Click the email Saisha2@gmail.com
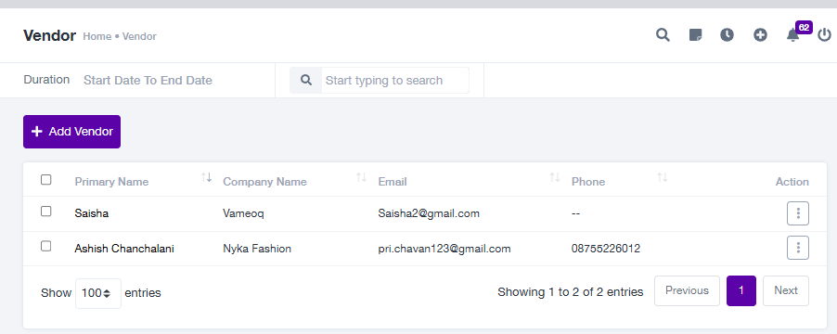The image size is (837, 334). coord(429,213)
